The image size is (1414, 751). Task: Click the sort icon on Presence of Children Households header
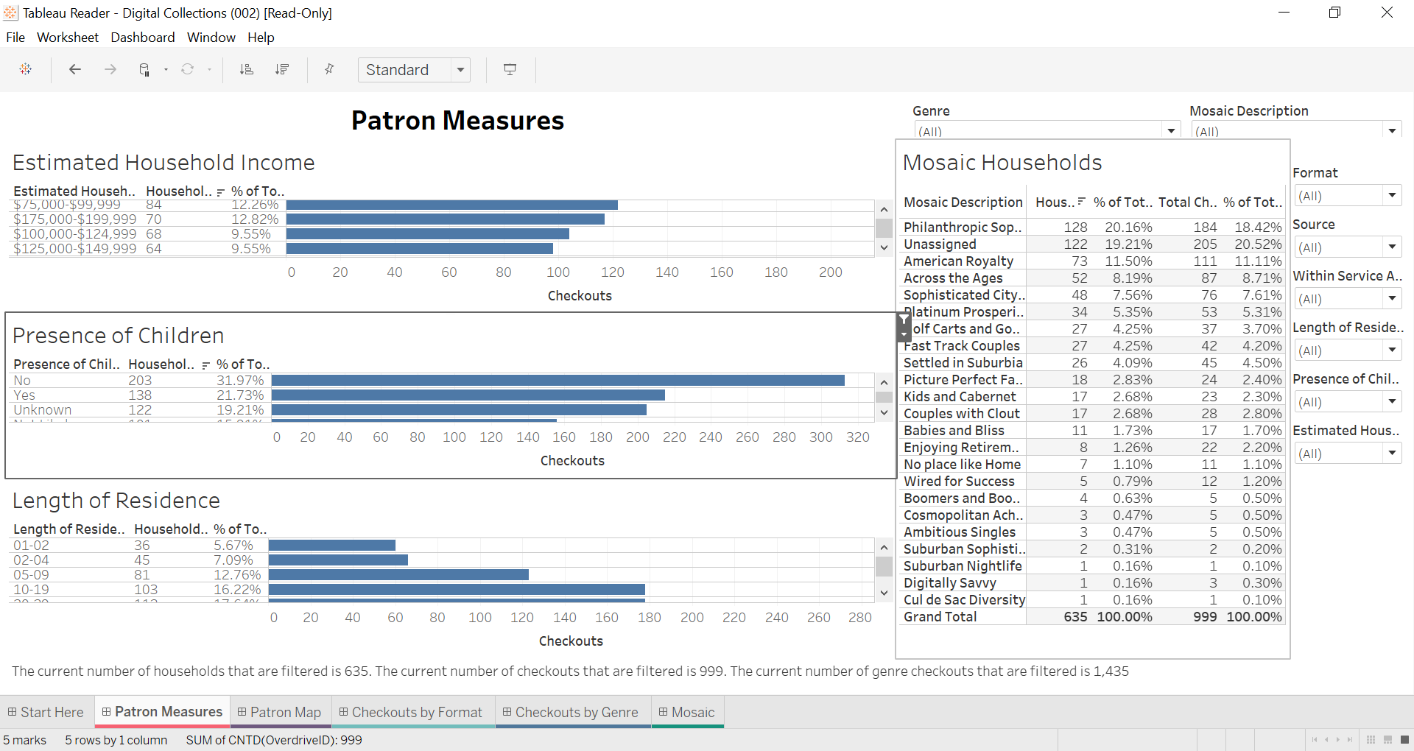(205, 365)
